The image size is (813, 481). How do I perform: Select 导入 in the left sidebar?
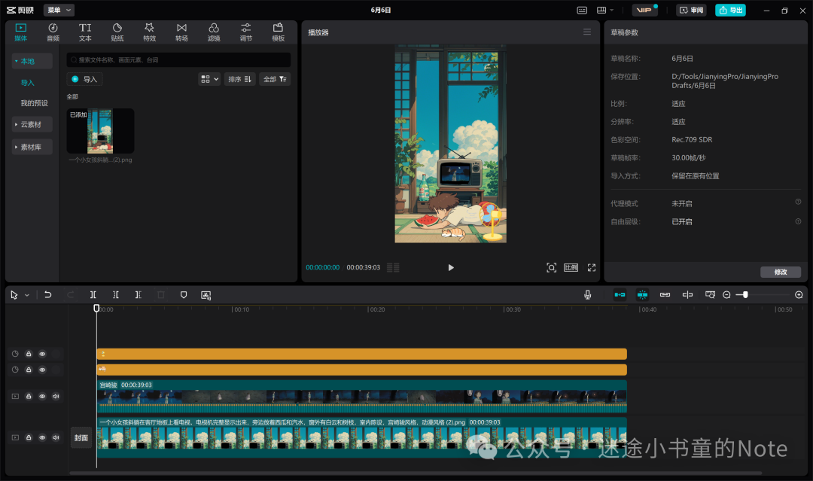(28, 83)
